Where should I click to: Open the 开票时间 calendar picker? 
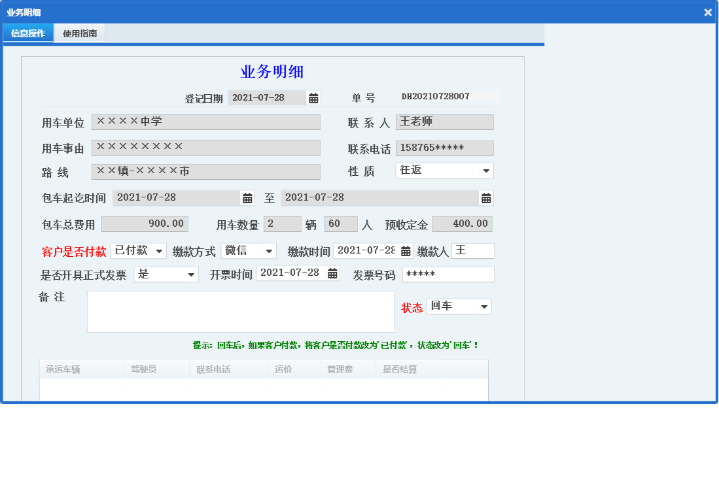click(x=332, y=274)
